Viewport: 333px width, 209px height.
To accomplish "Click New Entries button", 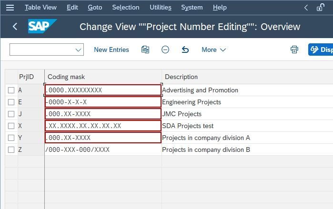I will pyautogui.click(x=111, y=50).
